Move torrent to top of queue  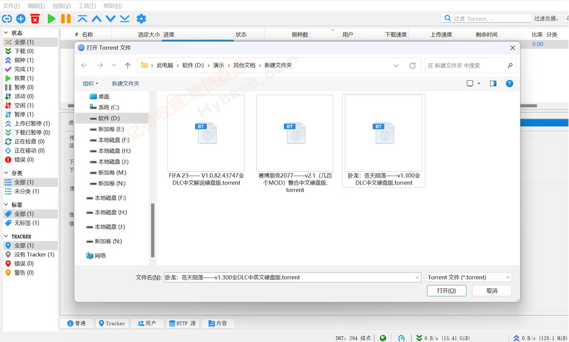pyautogui.click(x=84, y=18)
